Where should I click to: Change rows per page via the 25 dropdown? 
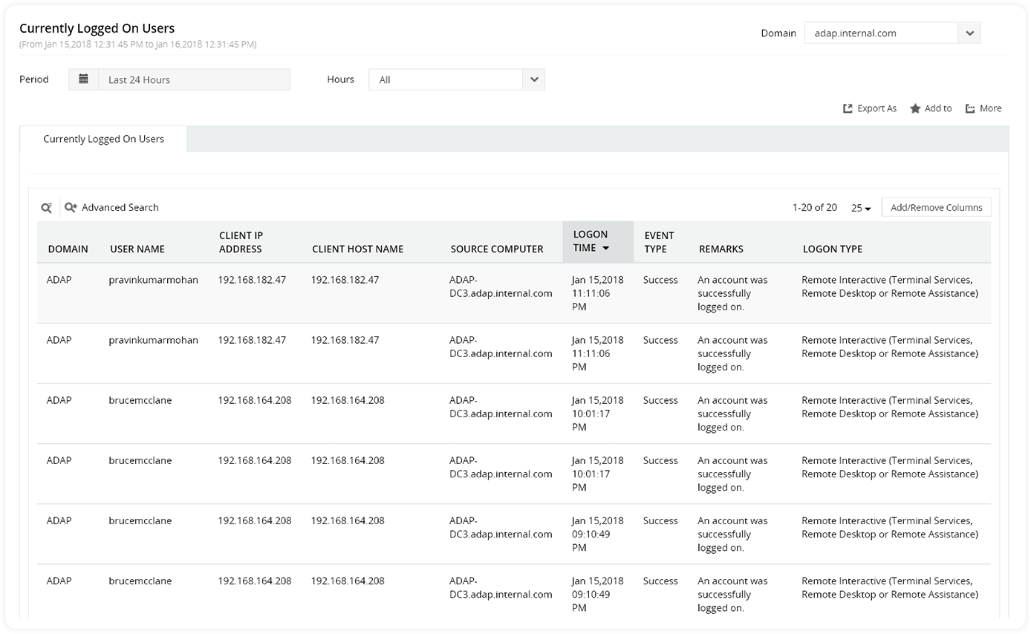(x=859, y=207)
